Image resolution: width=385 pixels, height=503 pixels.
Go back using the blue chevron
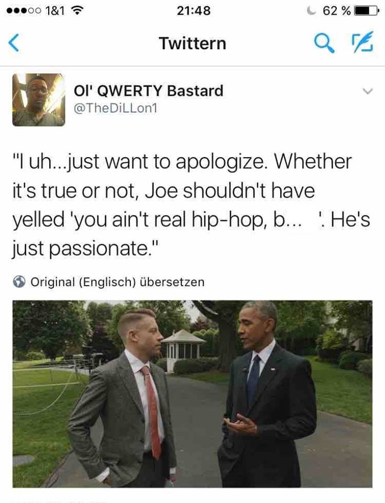coord(14,42)
